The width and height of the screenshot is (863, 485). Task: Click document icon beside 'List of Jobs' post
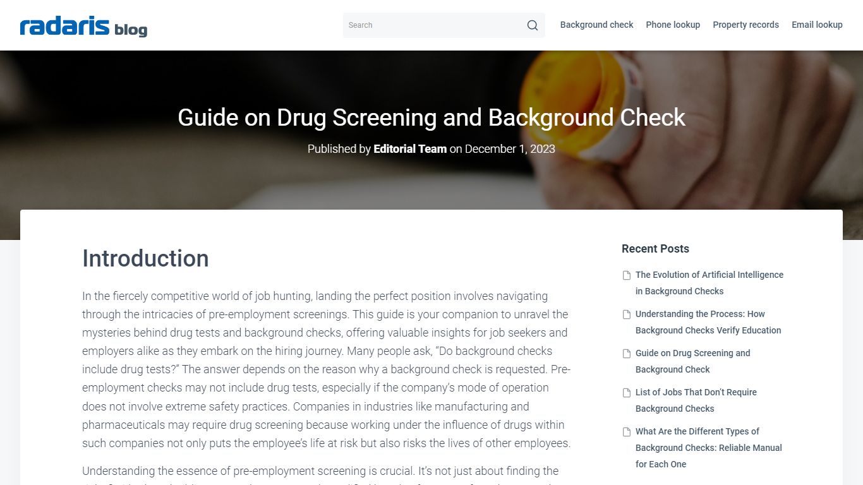627,393
